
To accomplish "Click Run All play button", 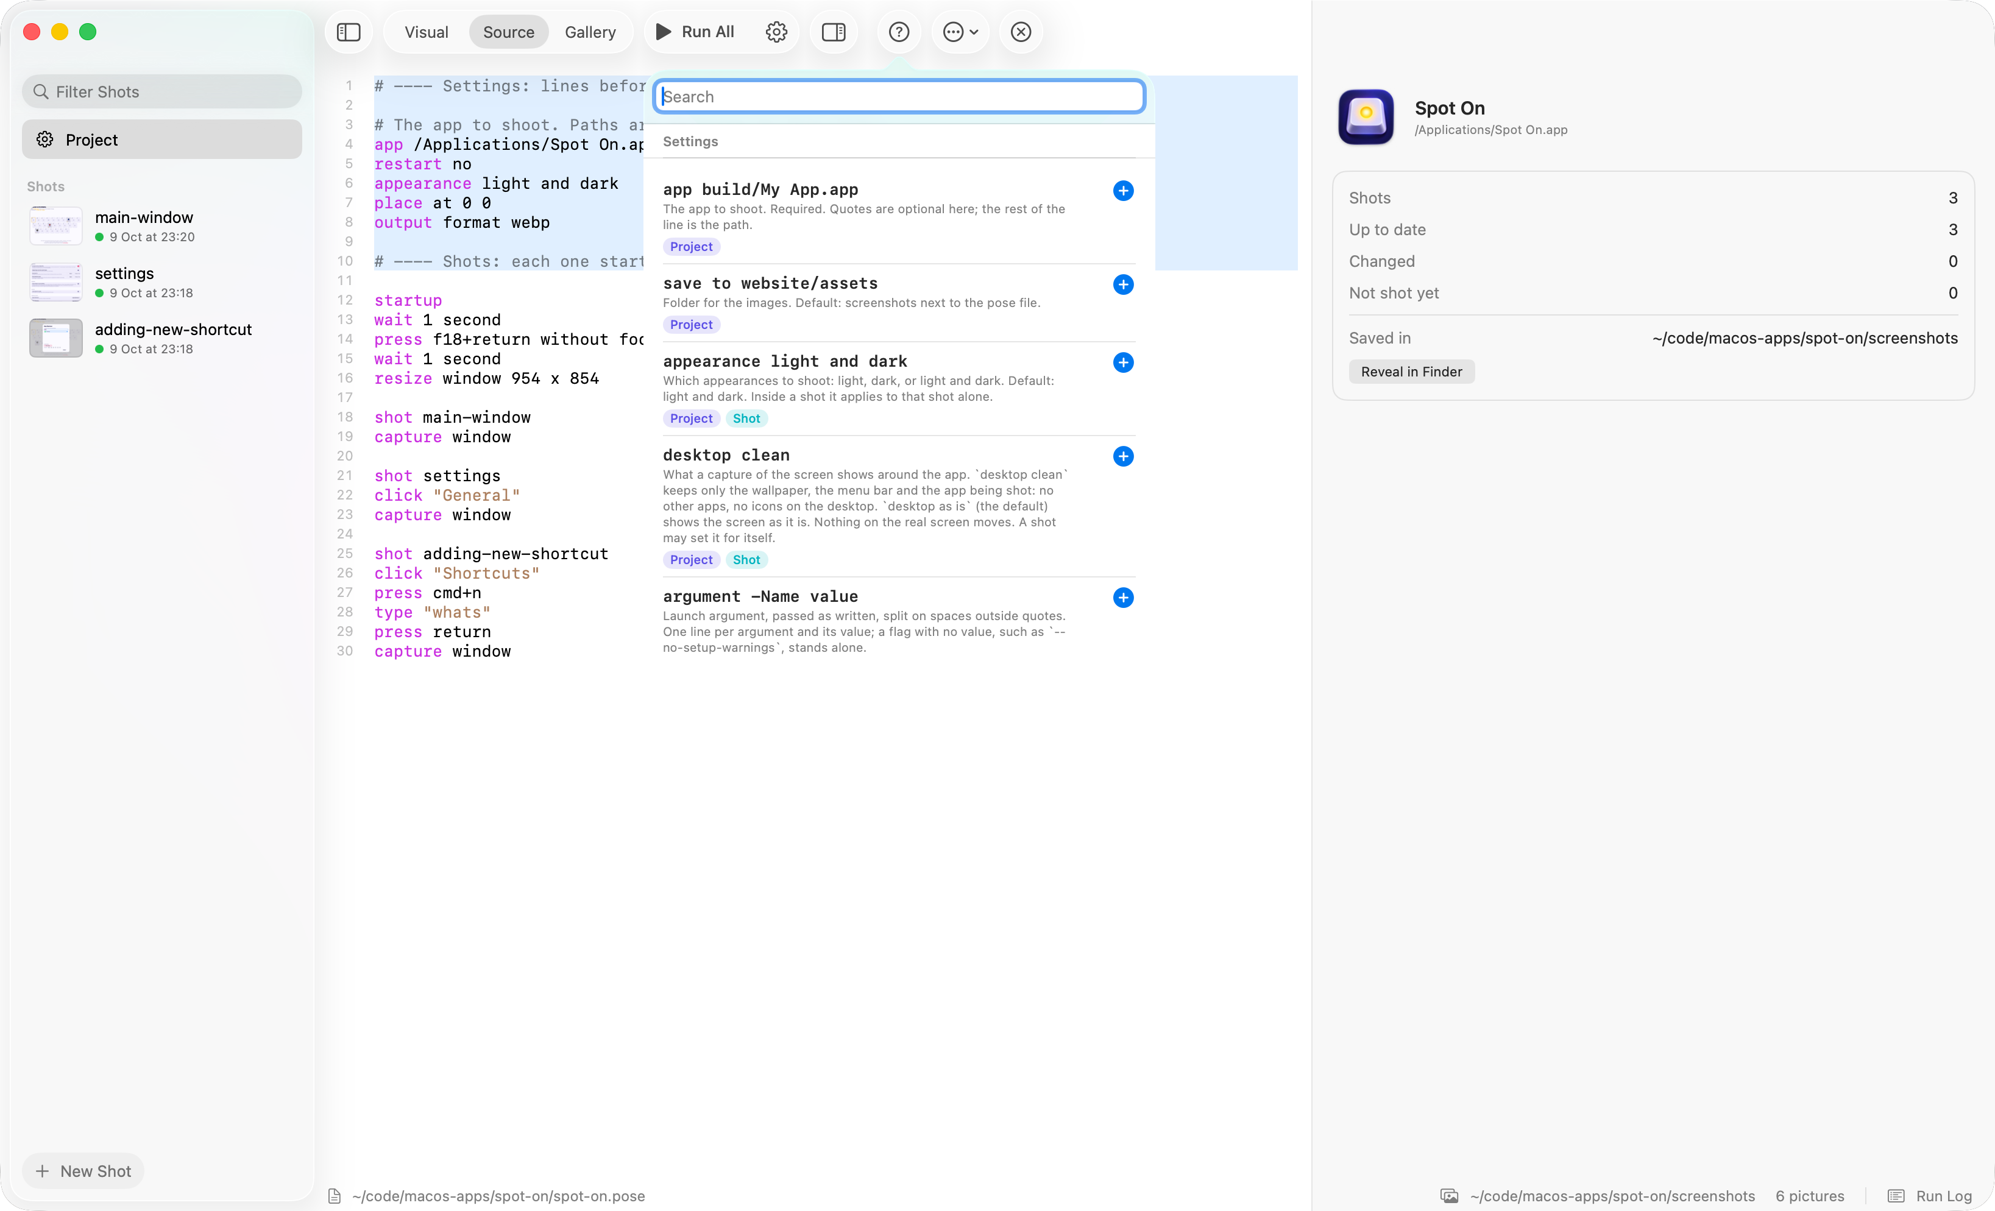I will pos(695,32).
